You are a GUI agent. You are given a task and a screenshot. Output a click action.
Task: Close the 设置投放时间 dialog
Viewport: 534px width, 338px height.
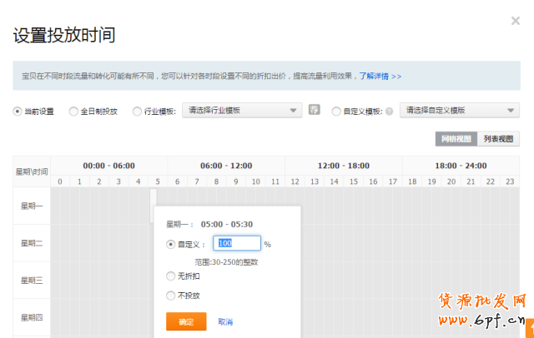point(515,20)
